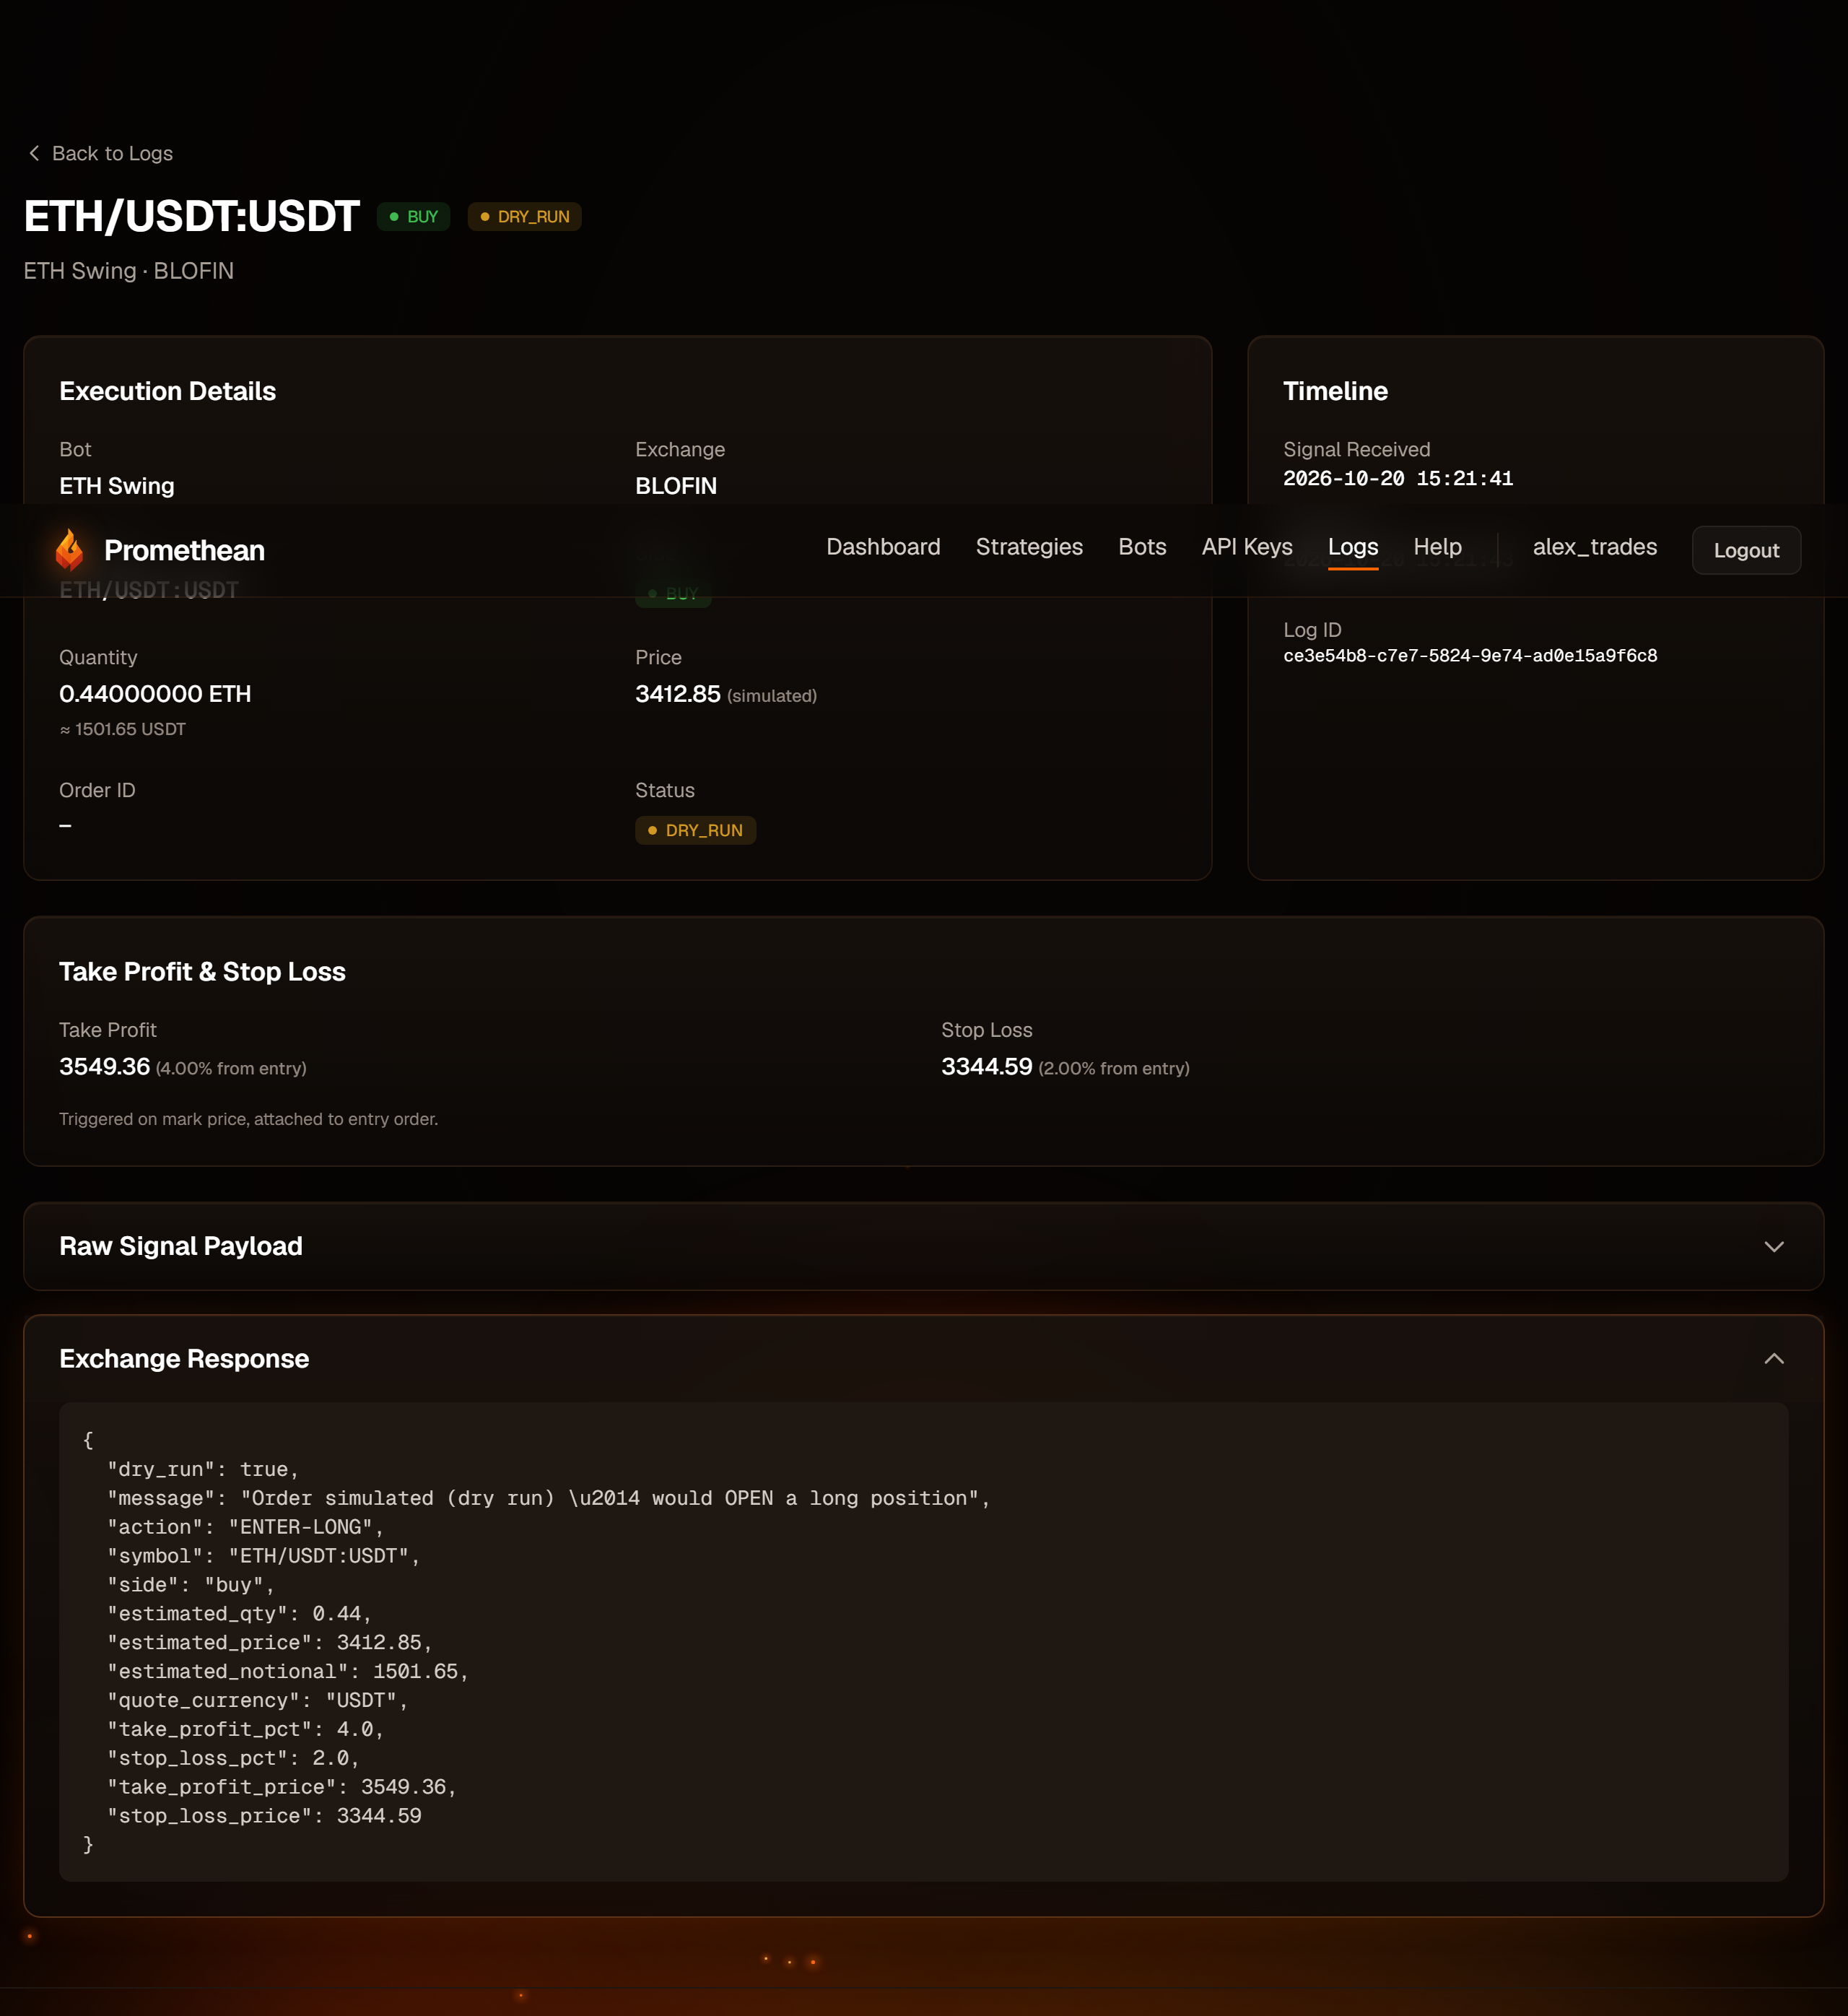Click the Logout button

pos(1746,550)
